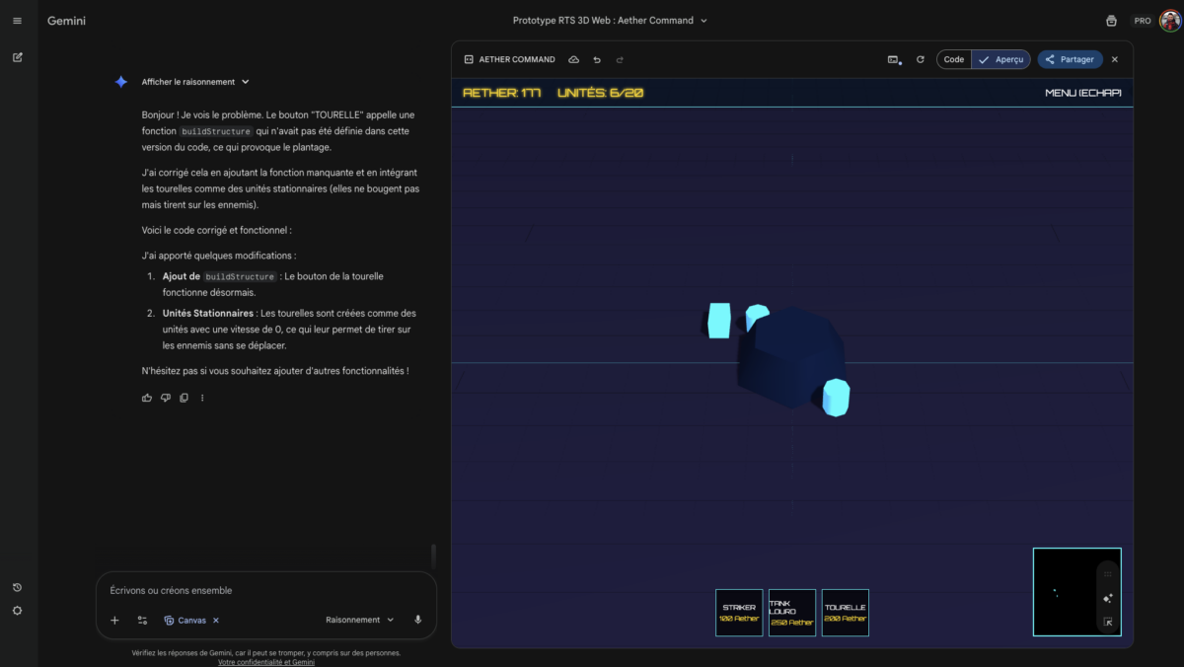Image resolution: width=1184 pixels, height=667 pixels.
Task: Refresh the Aether Command preview
Action: click(921, 59)
